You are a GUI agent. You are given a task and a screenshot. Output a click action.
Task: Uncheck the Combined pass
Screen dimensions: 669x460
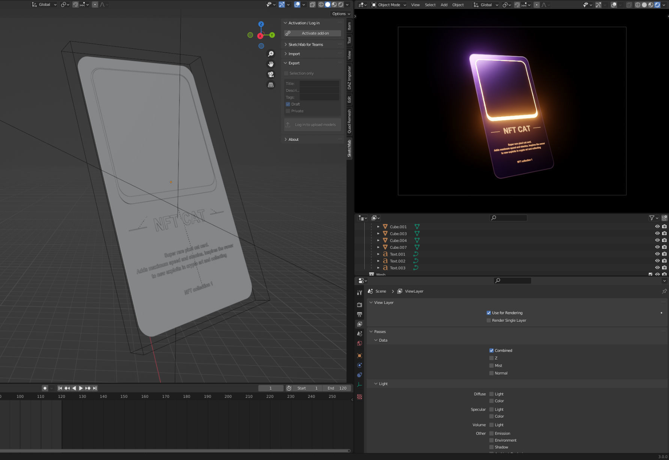pos(491,351)
